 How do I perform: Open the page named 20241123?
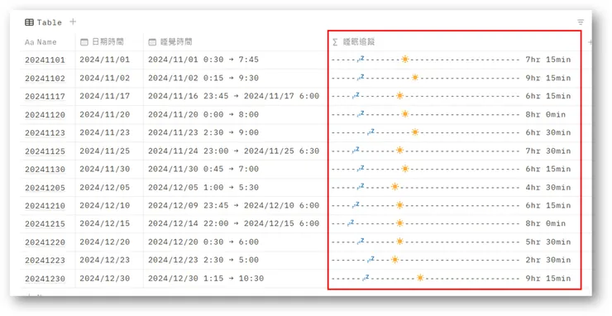(x=45, y=133)
